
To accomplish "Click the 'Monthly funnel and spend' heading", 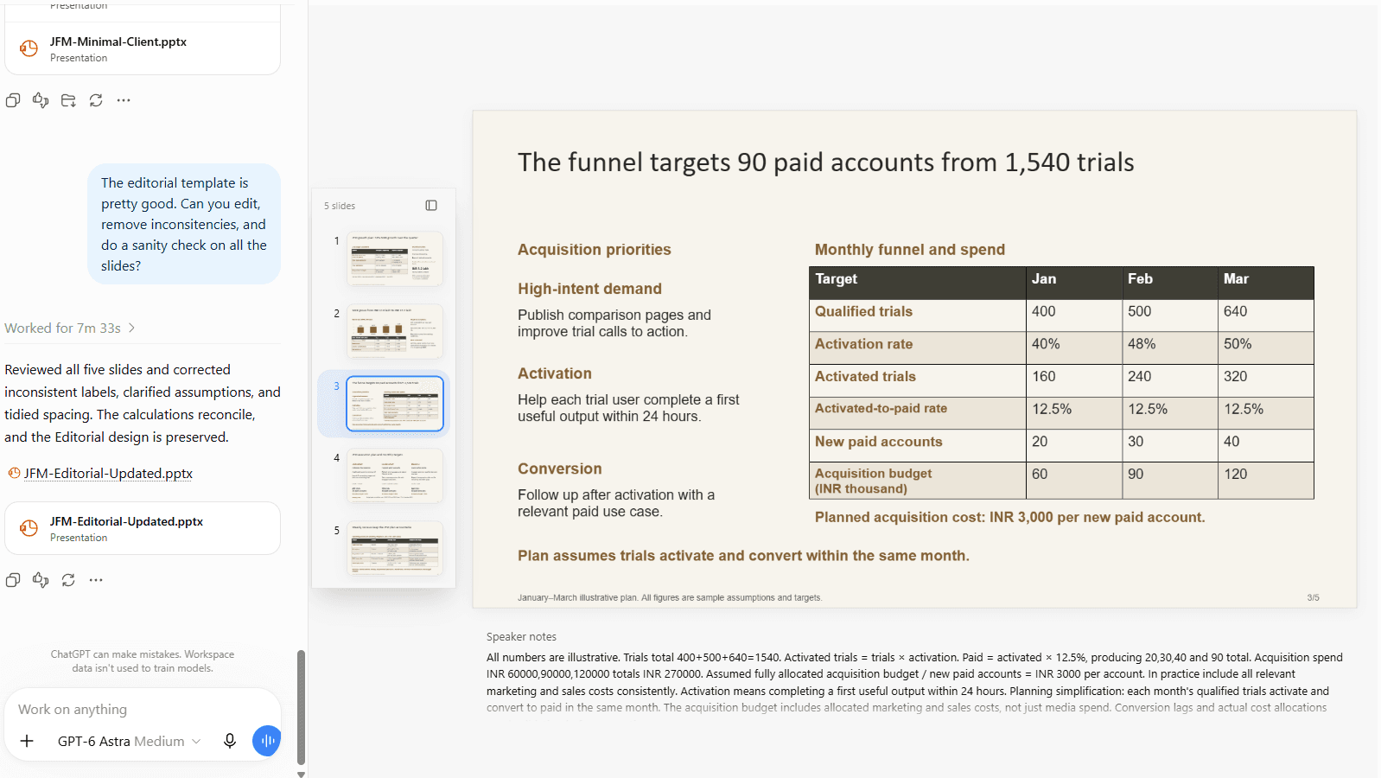I will pos(910,249).
